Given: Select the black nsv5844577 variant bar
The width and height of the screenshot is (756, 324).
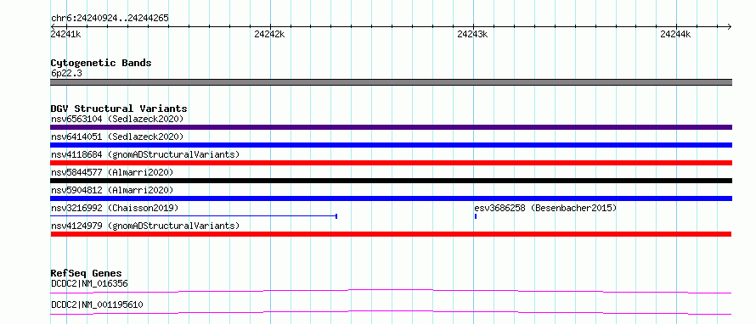Looking at the screenshot, I should click(x=392, y=181).
